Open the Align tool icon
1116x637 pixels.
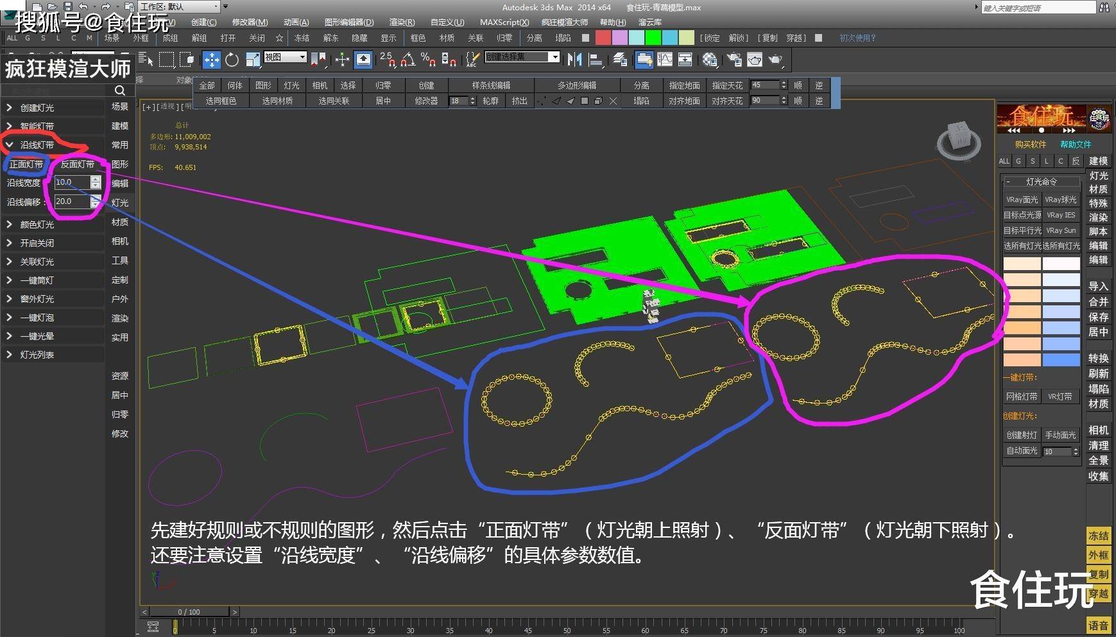click(x=596, y=60)
